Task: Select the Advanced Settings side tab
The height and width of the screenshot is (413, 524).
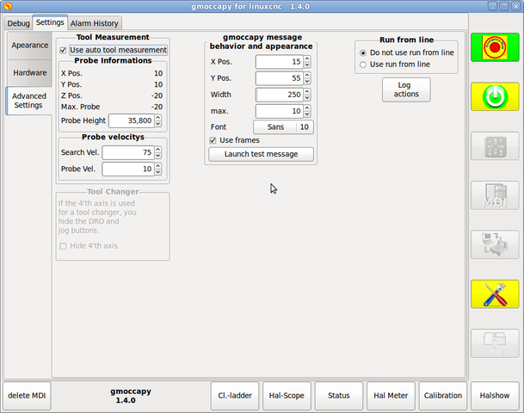Action: pyautogui.click(x=29, y=101)
